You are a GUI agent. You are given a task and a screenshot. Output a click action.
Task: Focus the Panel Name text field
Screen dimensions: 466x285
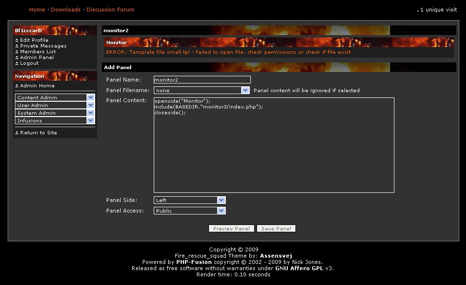(x=202, y=80)
